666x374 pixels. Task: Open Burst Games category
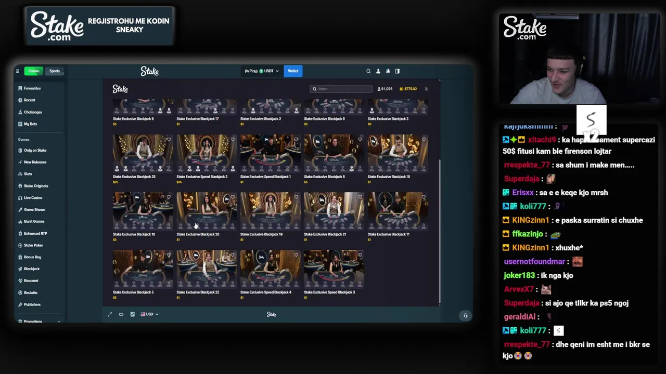pos(31,221)
